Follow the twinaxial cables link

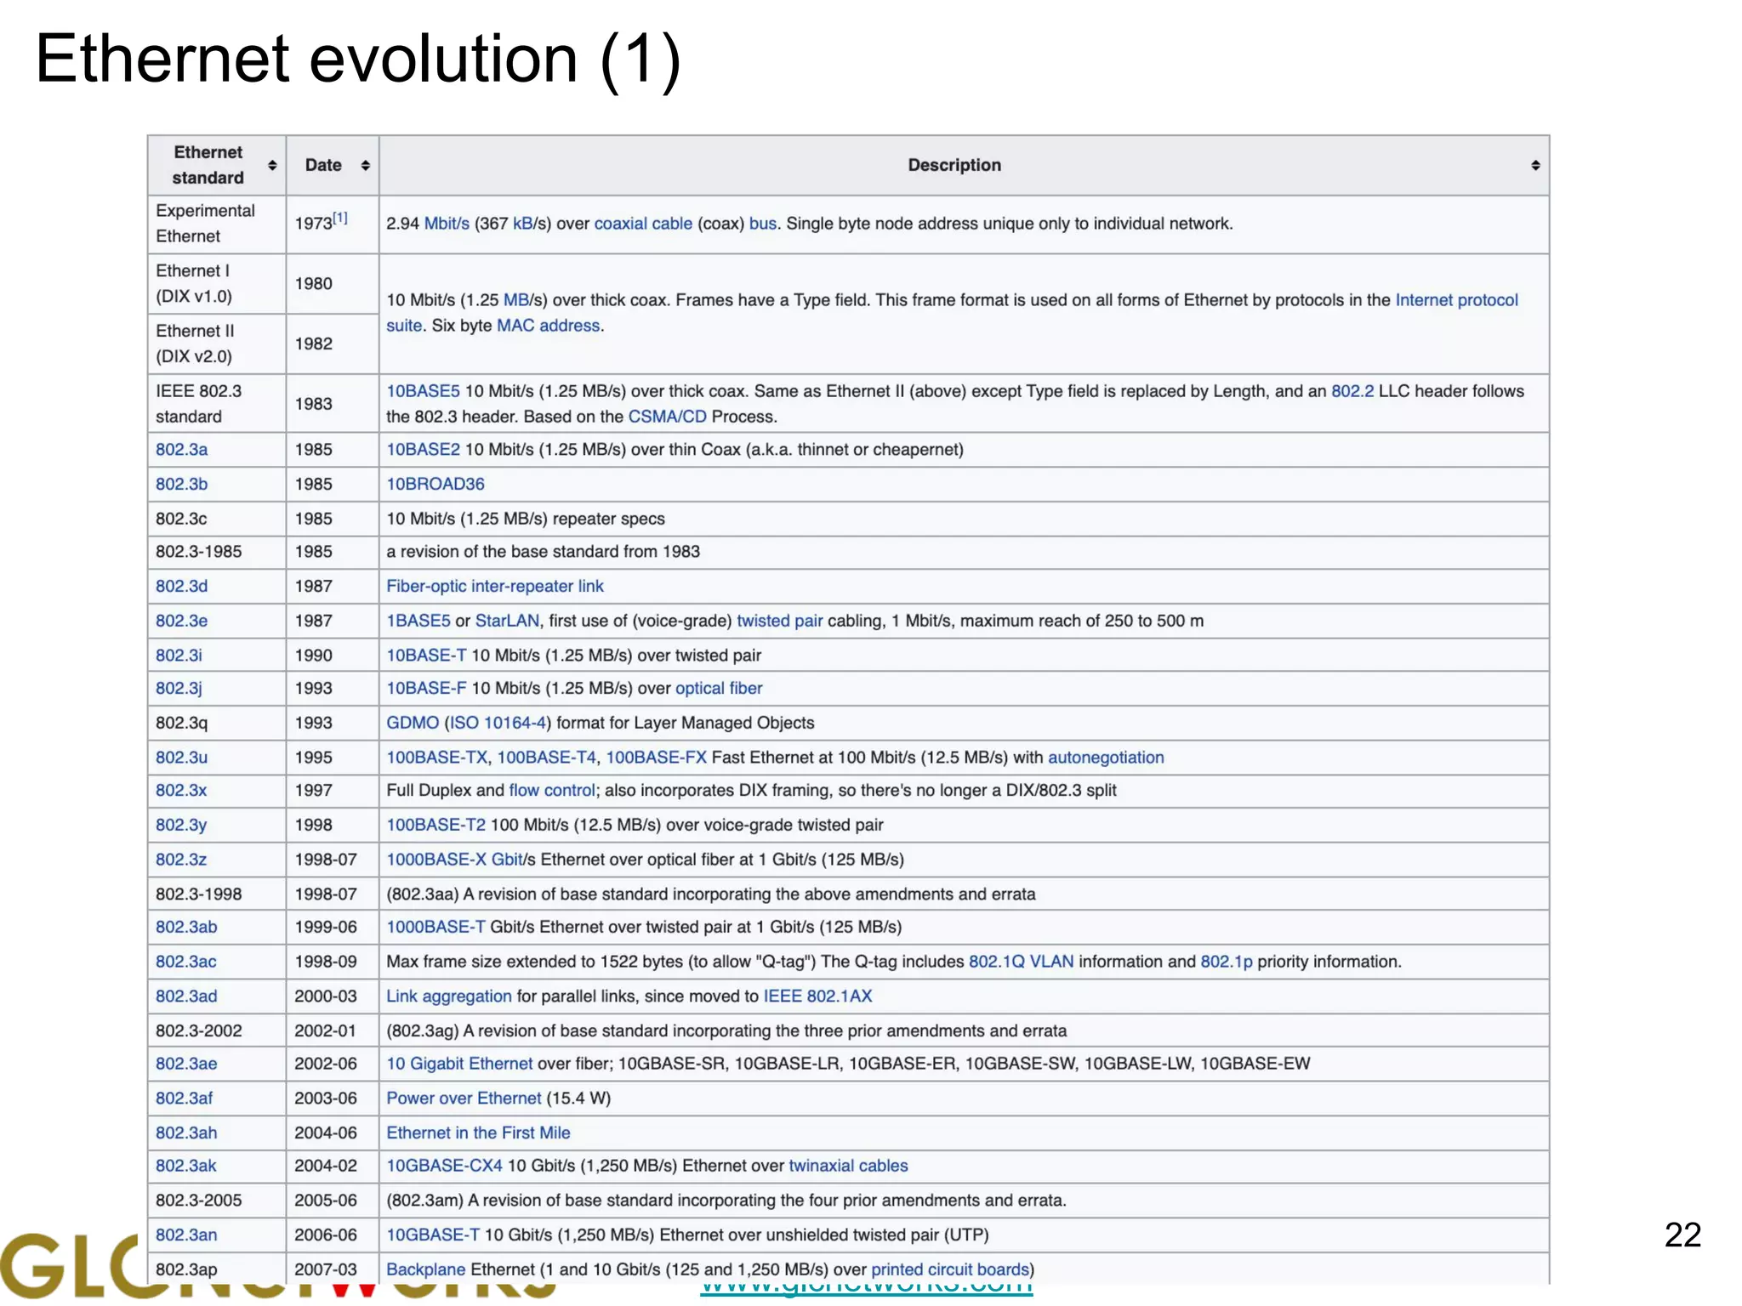click(848, 1166)
